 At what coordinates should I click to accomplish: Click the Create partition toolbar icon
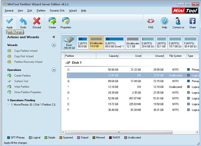point(52,21)
